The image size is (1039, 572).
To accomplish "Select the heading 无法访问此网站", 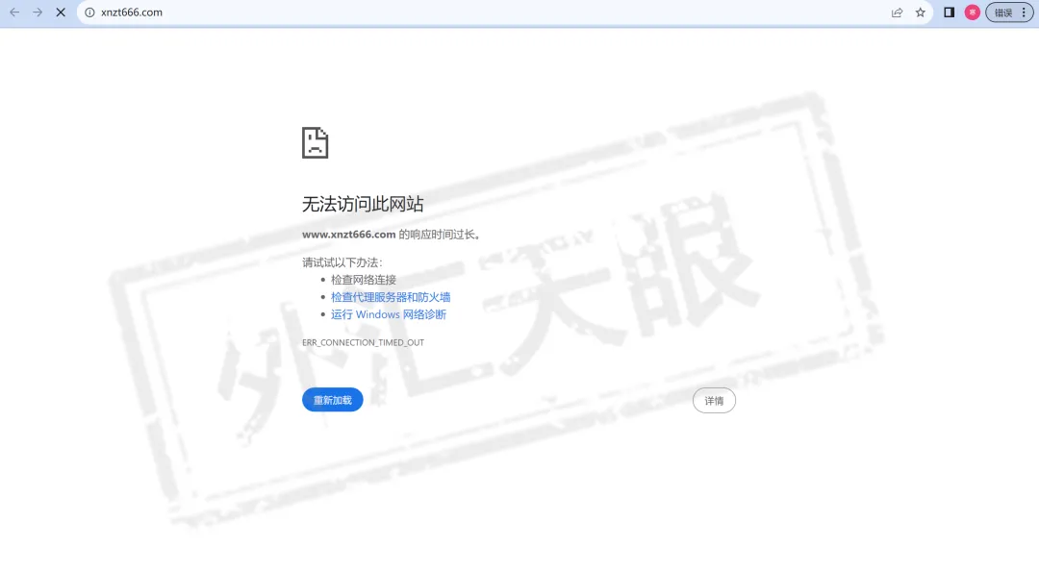I will pyautogui.click(x=363, y=204).
